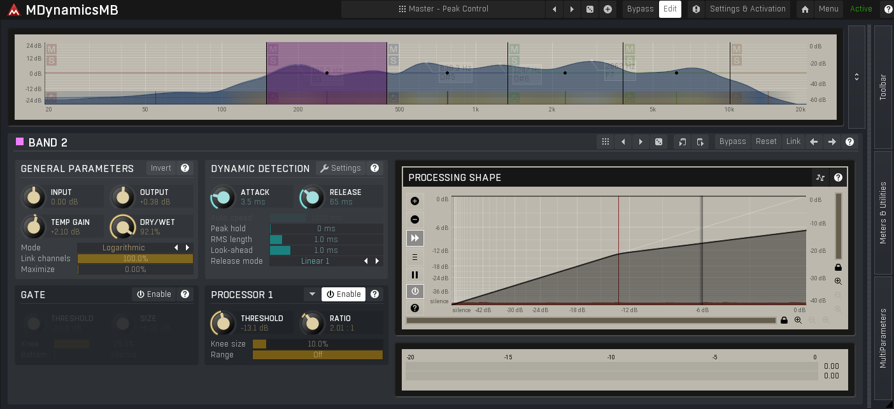
Task: Click the Maximize slider
Action: [x=135, y=269]
